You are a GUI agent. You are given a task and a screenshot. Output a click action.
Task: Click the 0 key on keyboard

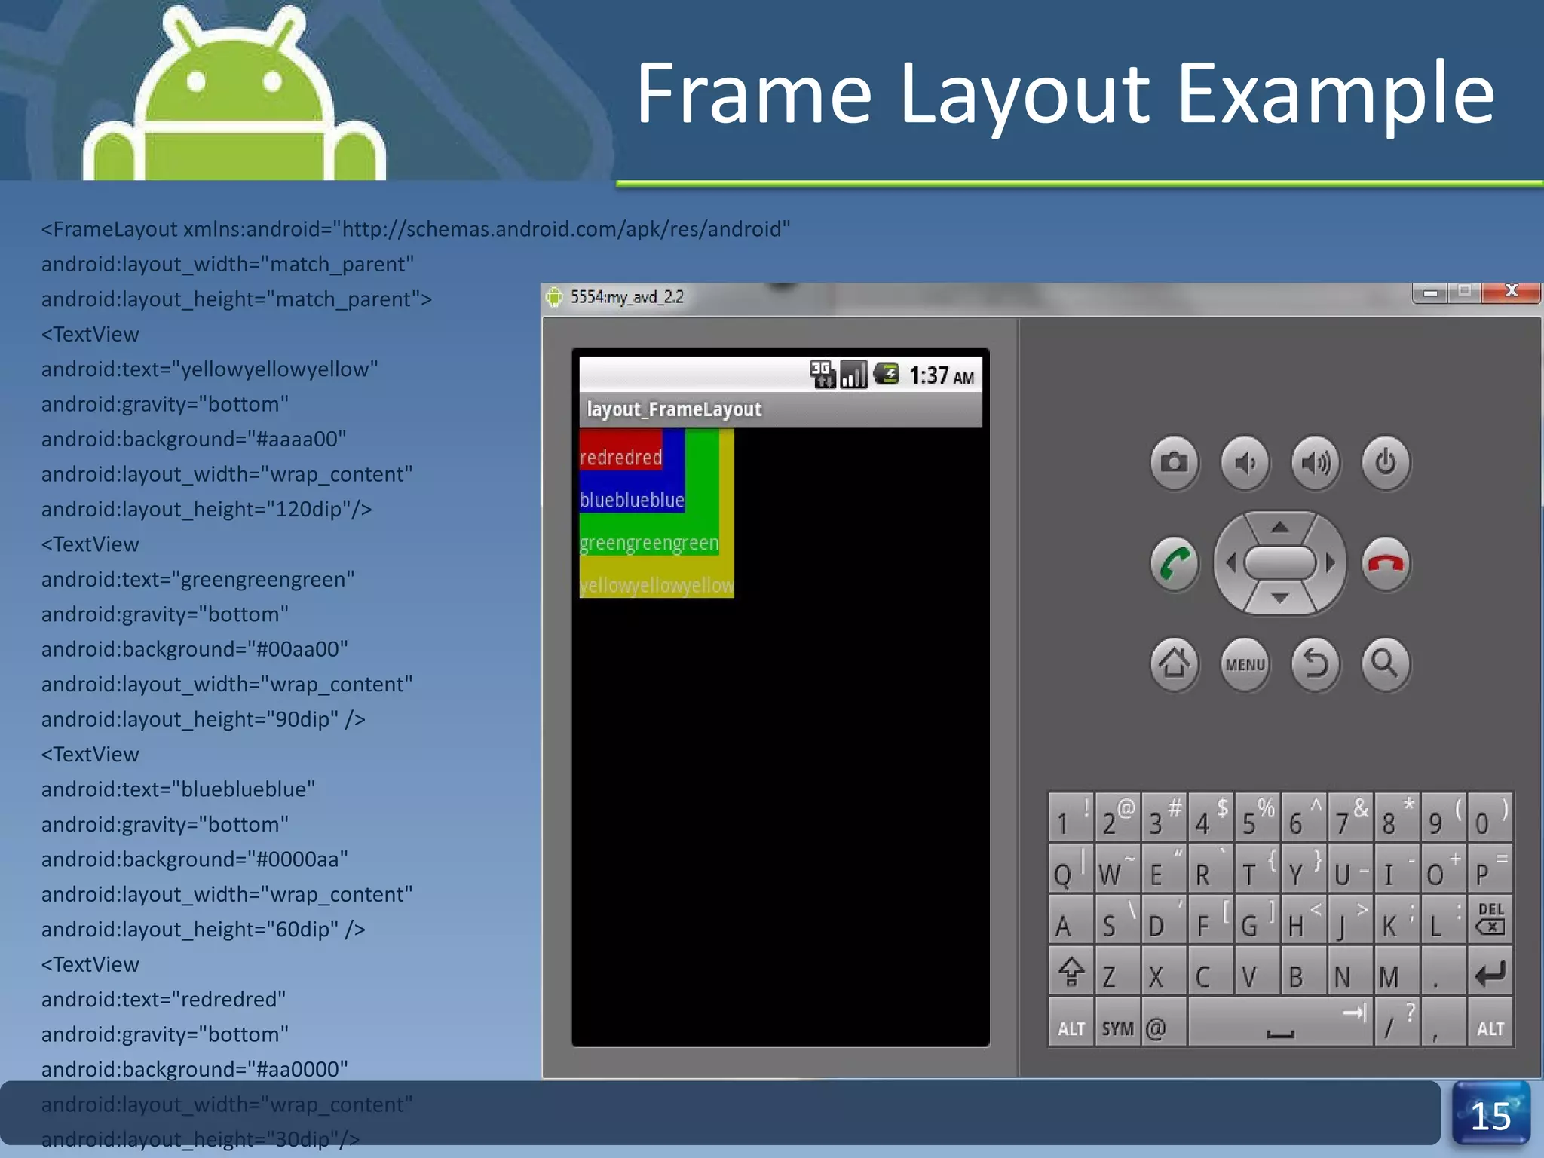tap(1490, 816)
